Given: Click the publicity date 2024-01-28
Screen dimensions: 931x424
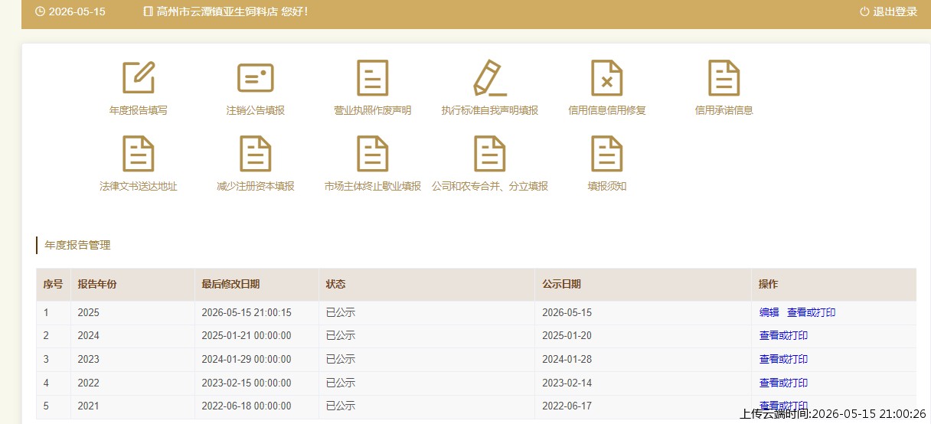Looking at the screenshot, I should tap(567, 359).
